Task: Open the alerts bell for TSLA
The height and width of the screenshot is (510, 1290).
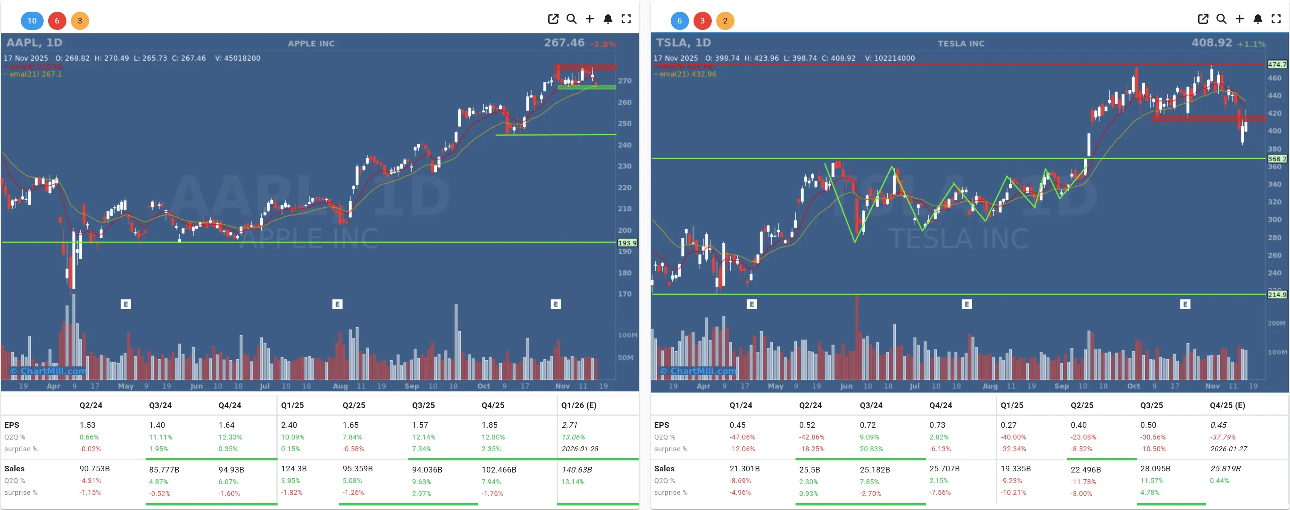Action: [1257, 19]
